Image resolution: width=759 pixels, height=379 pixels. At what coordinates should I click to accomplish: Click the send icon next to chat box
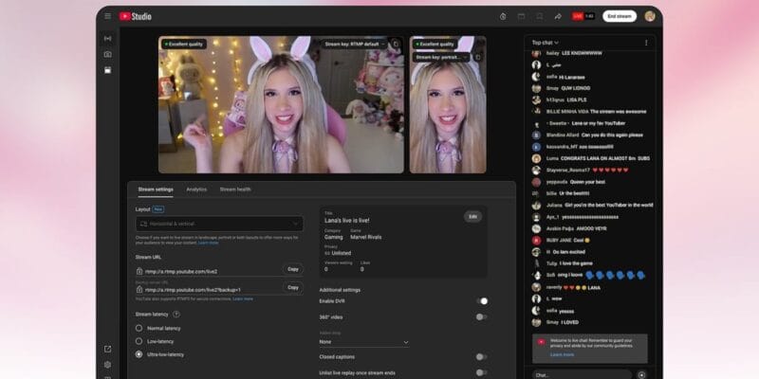click(x=642, y=374)
